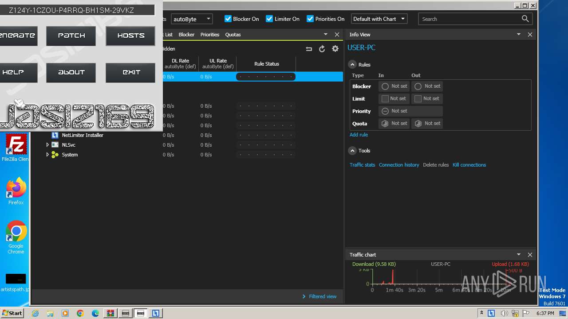This screenshot has width=568, height=319.
Task: Toggle Priorities On checkbox
Action: 310,19
